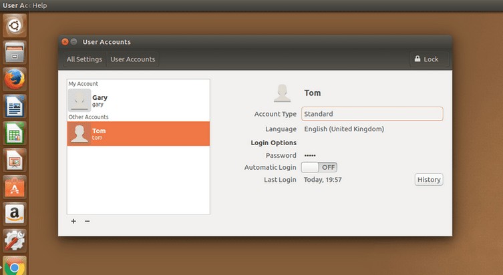
Task: Minimize the User Accounts window
Action: (73, 42)
